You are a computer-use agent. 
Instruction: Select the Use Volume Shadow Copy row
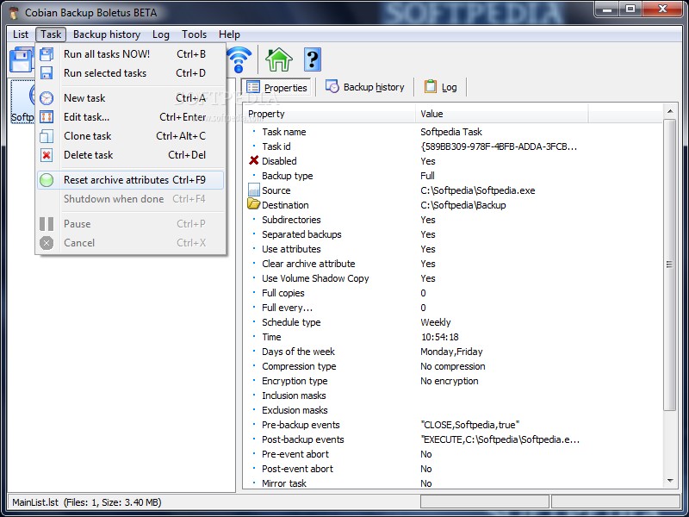(453, 278)
